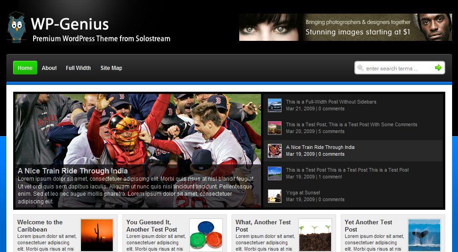Viewport: 458px width, 252px height.
Task: Open Welcome to the Caribbean post
Action: pos(40,226)
